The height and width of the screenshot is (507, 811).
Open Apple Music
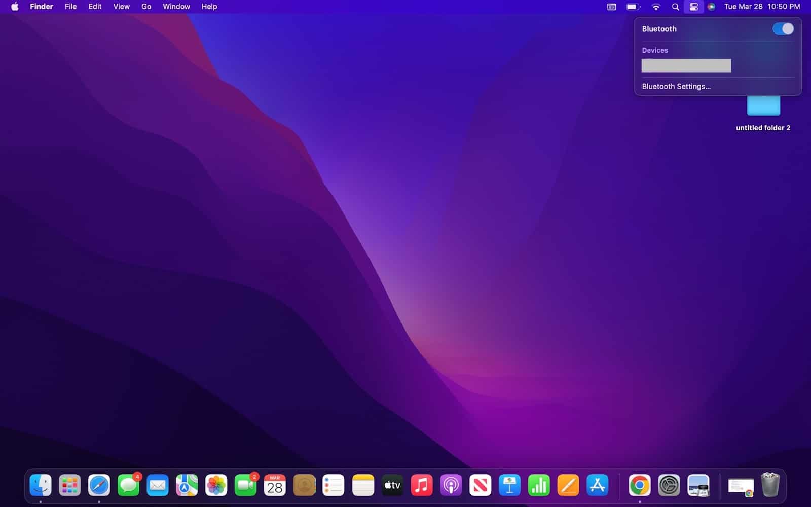tap(422, 485)
